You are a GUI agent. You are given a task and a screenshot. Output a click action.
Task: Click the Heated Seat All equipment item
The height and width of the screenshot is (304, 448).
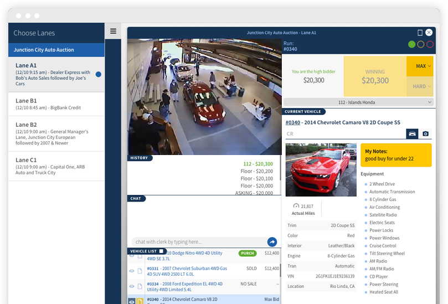click(383, 292)
